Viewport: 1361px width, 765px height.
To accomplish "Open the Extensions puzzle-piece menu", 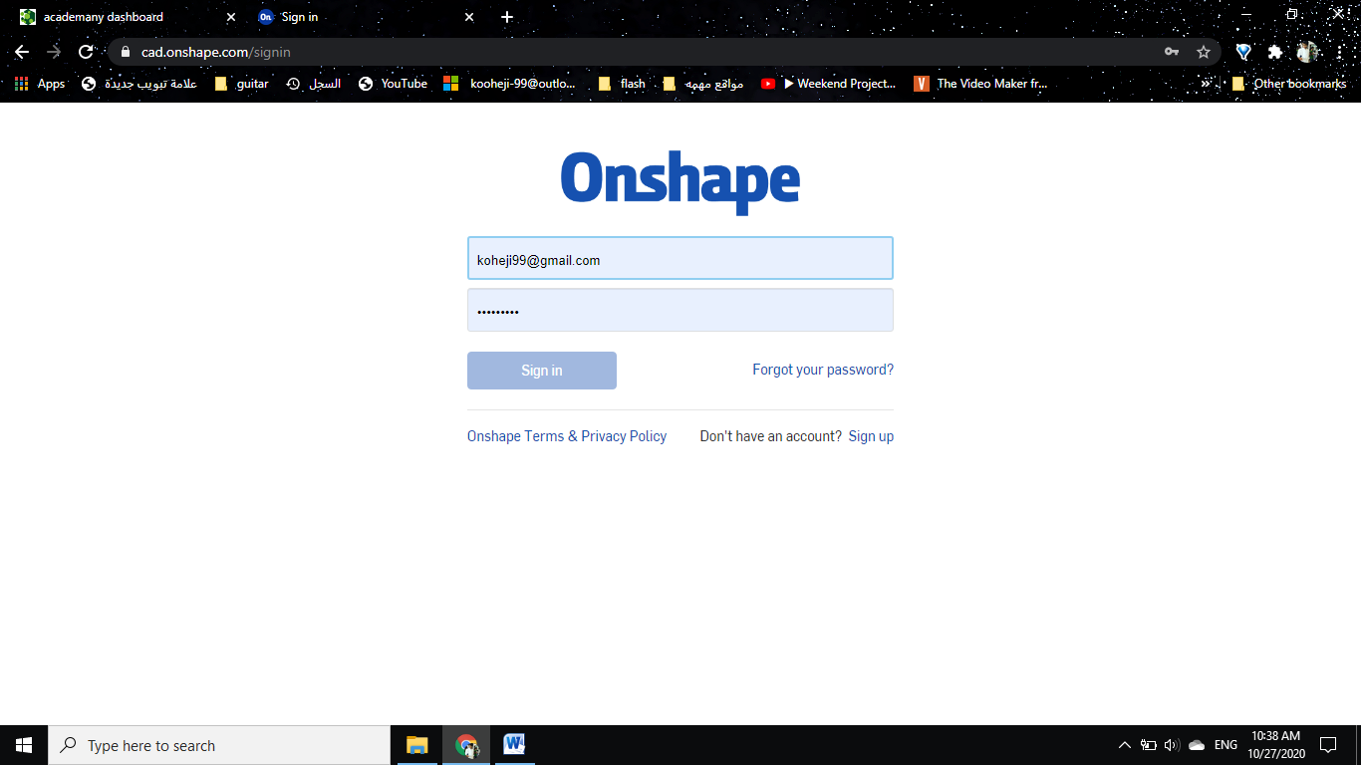I will click(1274, 52).
